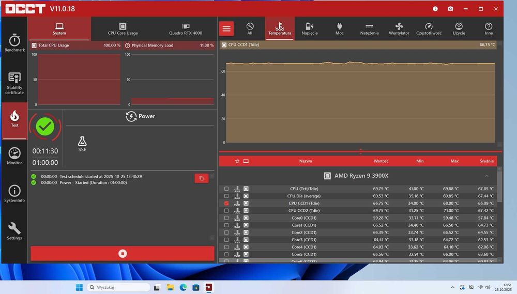Click the OCCT taskbar icon
Screen dimensions: 517x294
[x=209, y=287]
